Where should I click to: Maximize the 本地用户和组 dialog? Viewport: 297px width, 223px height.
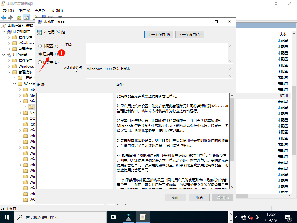216,22
